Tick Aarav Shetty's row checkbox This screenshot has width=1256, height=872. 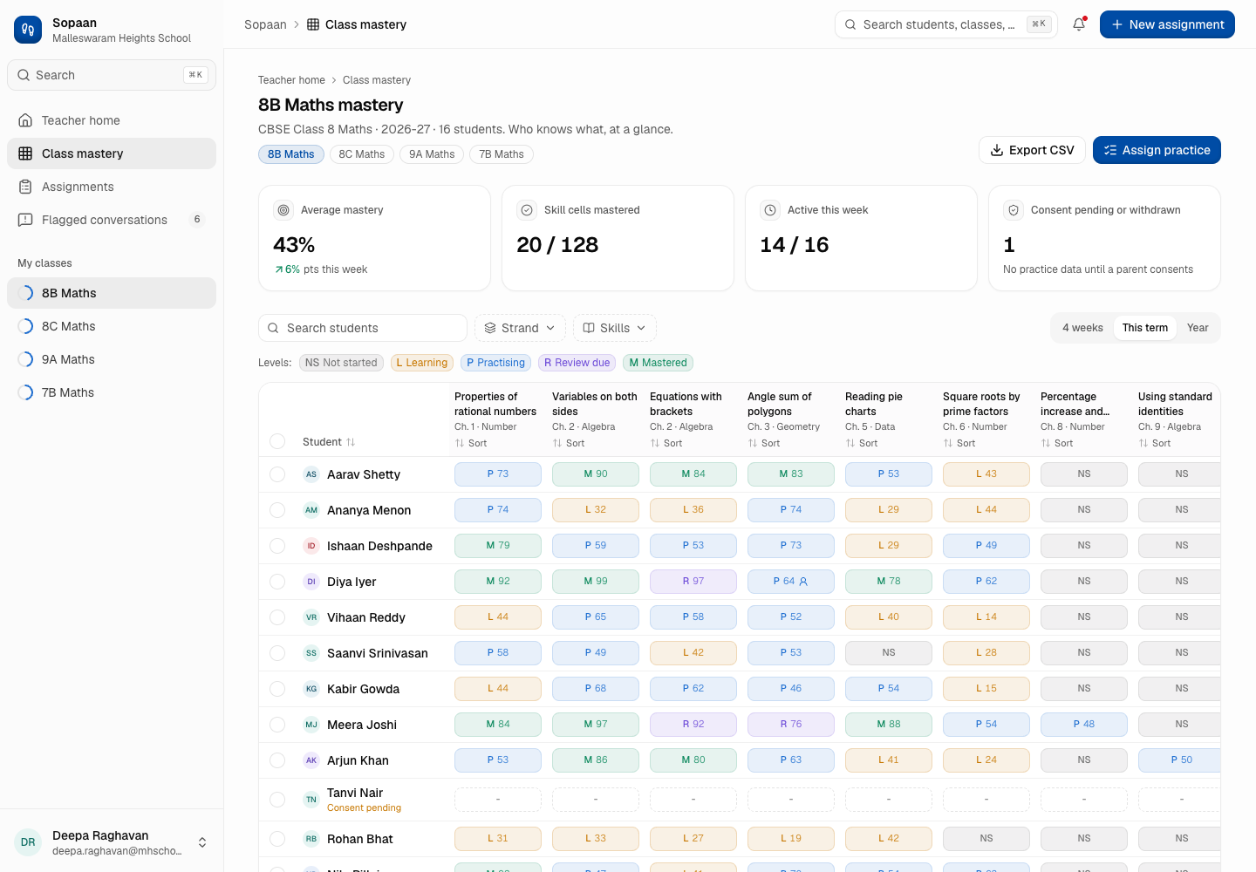click(277, 474)
